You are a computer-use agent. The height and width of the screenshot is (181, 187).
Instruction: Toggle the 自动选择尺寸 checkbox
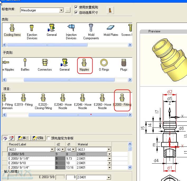point(76,12)
